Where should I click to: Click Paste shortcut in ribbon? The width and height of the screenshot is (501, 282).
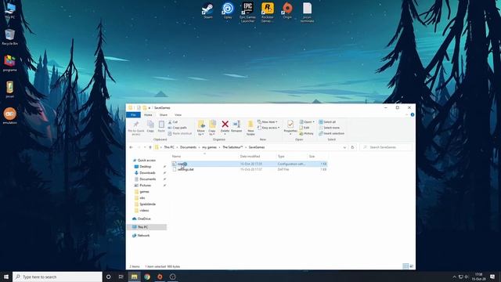point(179,133)
